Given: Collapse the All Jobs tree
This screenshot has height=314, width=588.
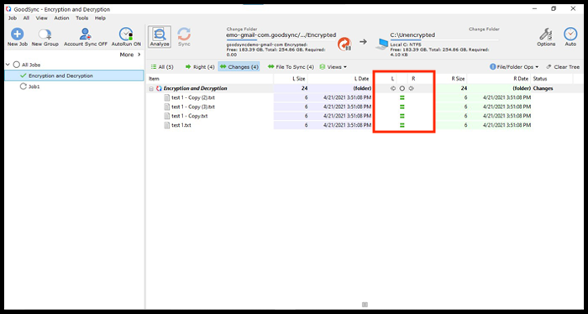Looking at the screenshot, I should [x=8, y=65].
